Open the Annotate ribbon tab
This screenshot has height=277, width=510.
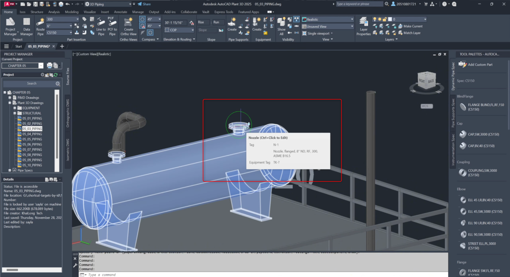pos(121,12)
